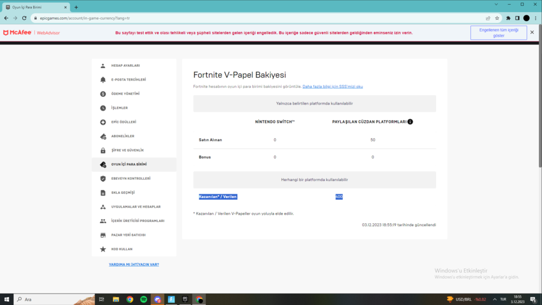Viewport: 542px width, 305px height.
Task: Expand the tab search dropdown arrow
Action: [x=496, y=4]
